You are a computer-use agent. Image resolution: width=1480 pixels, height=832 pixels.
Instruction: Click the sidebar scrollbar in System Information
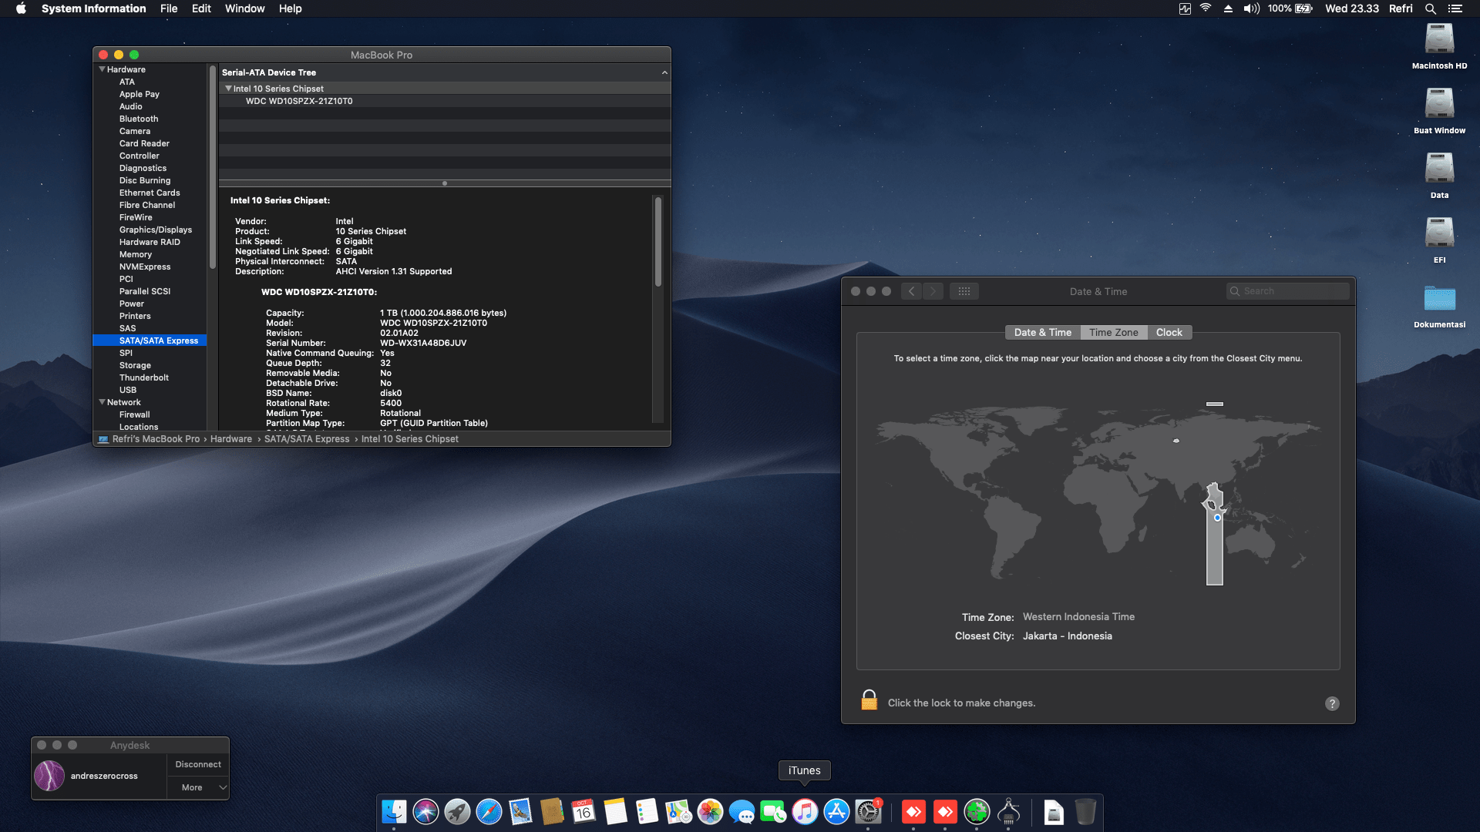pyautogui.click(x=212, y=168)
